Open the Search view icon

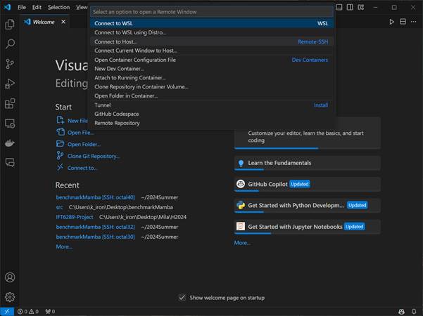coord(10,44)
